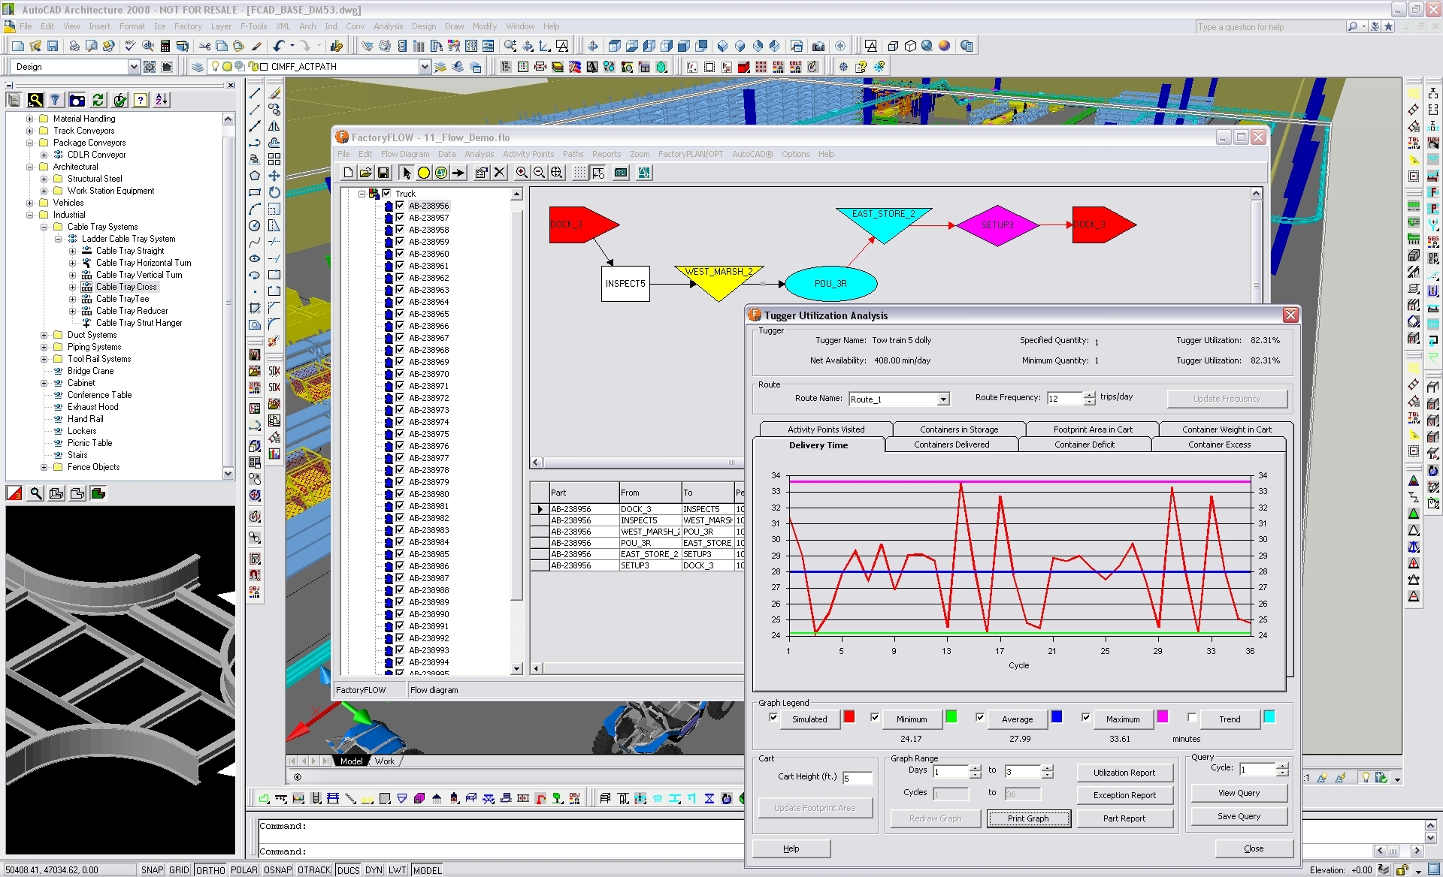1443x877 pixels.
Task: Click the Exception Report button
Action: [1124, 795]
